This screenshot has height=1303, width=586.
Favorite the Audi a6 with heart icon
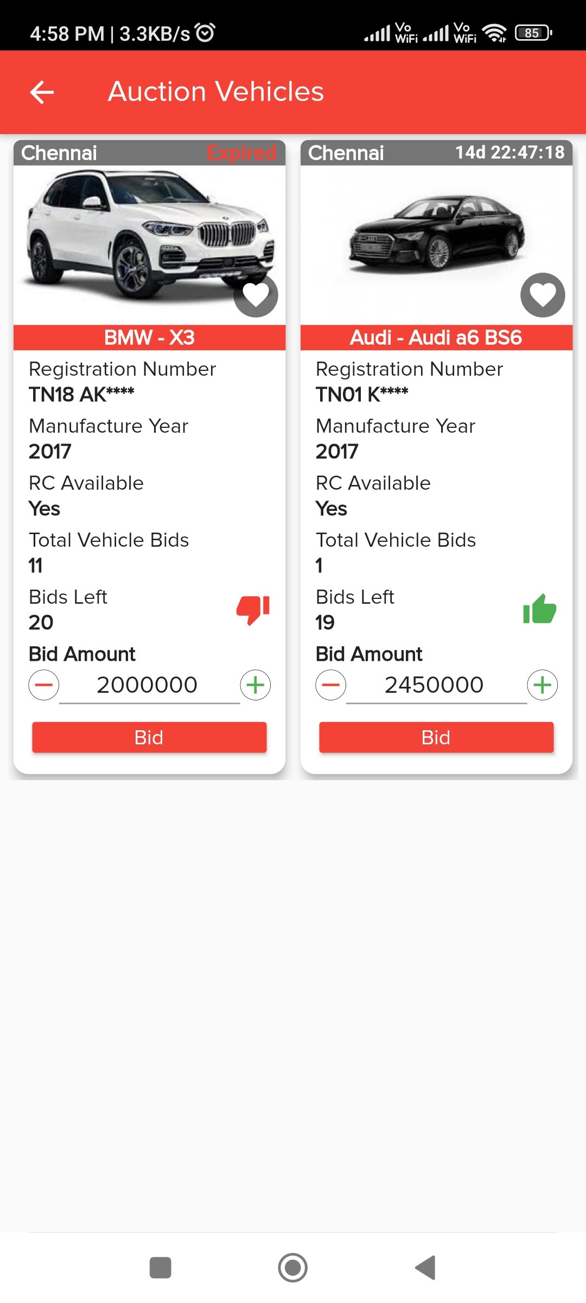coord(543,295)
